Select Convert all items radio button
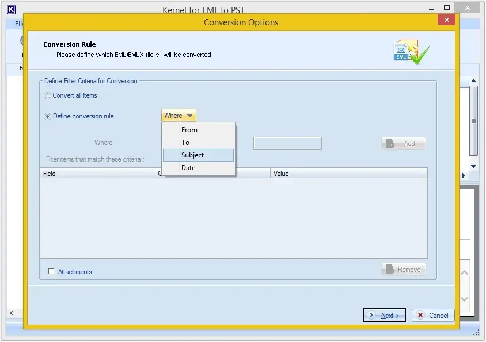Image resolution: width=486 pixels, height=342 pixels. click(x=47, y=95)
